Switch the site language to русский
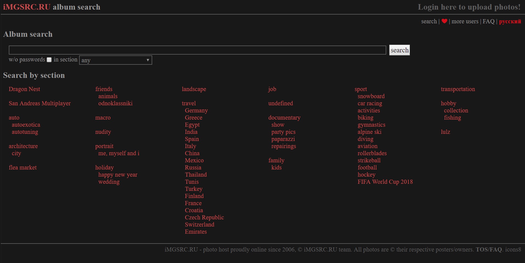Image resolution: width=525 pixels, height=263 pixels. [x=510, y=21]
